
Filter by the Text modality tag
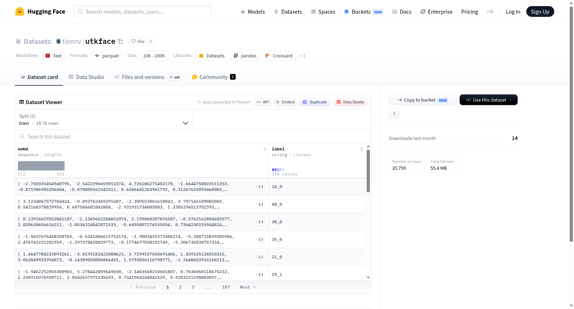(53, 56)
